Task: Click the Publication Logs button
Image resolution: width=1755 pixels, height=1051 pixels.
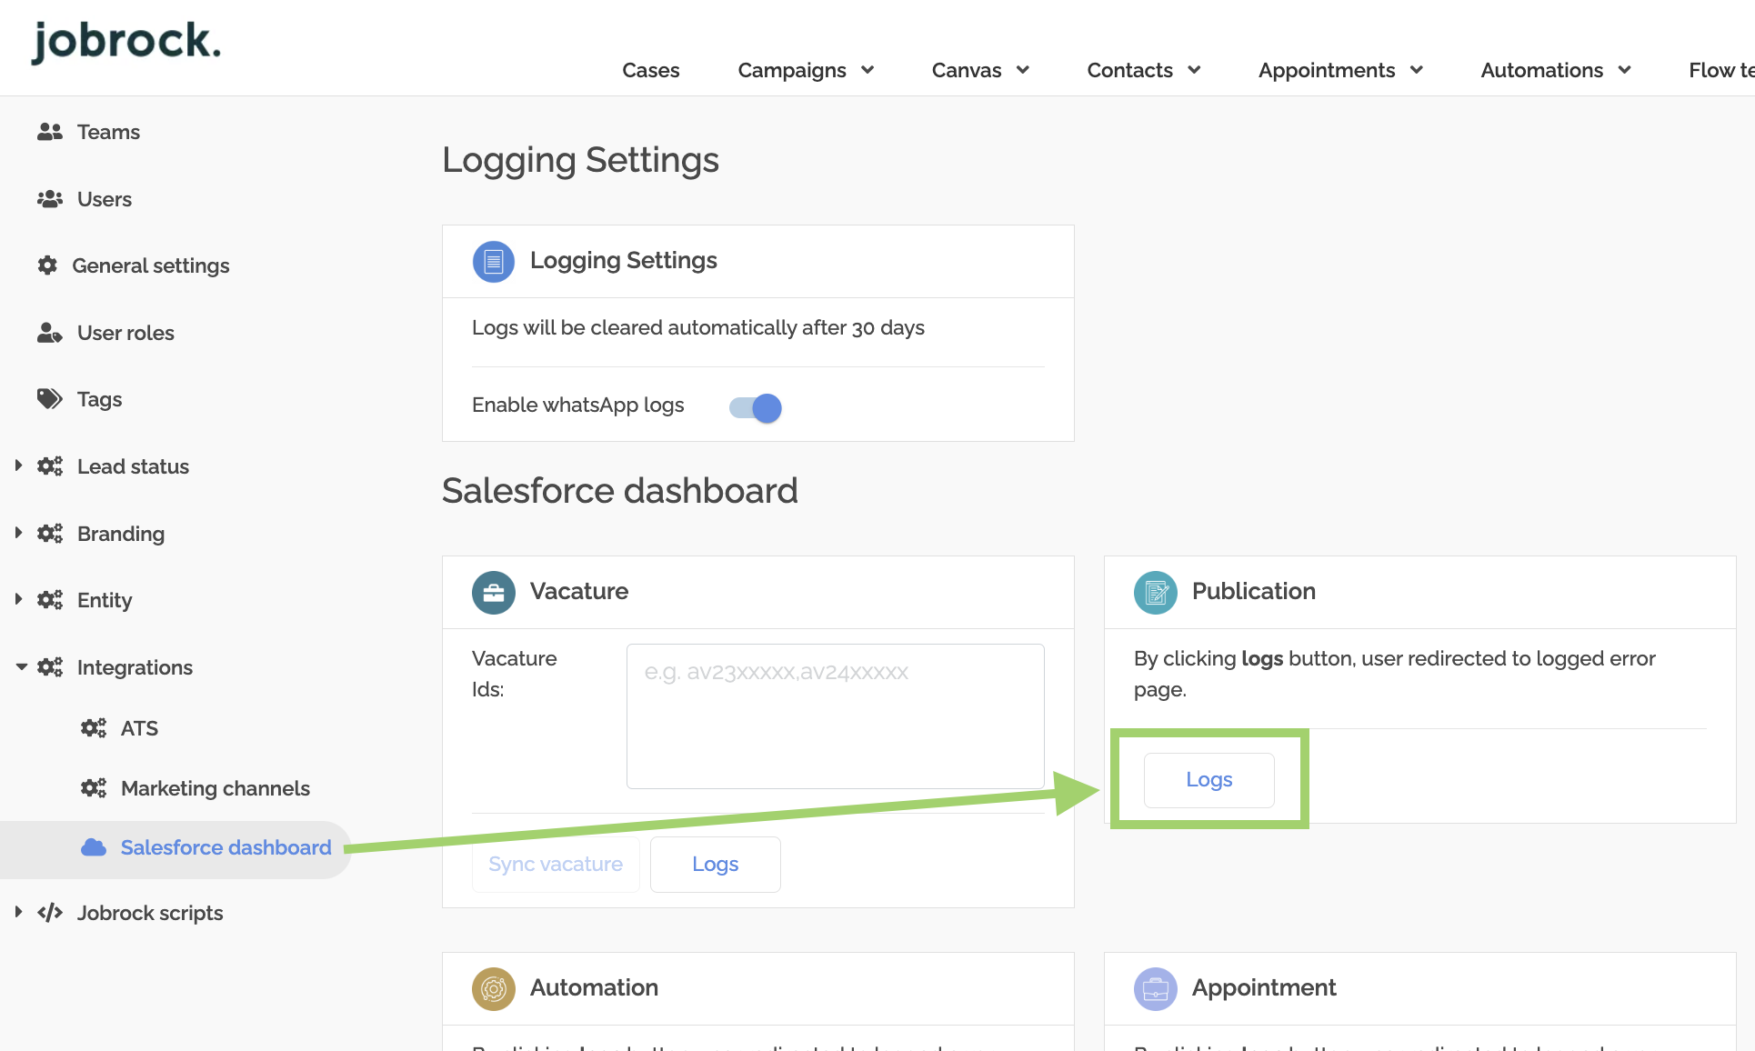Action: tap(1208, 780)
